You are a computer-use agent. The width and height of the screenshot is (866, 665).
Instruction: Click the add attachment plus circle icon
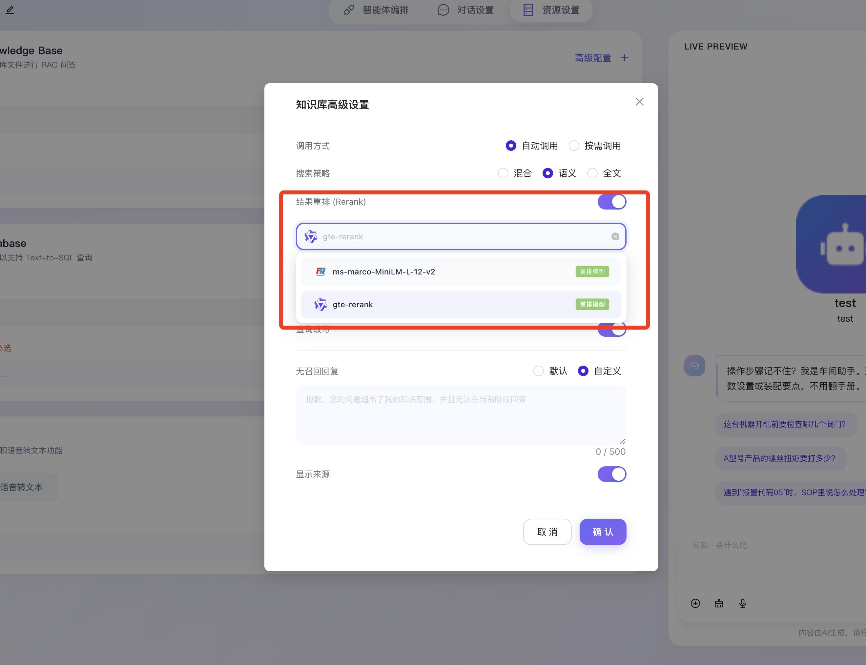[x=695, y=603]
